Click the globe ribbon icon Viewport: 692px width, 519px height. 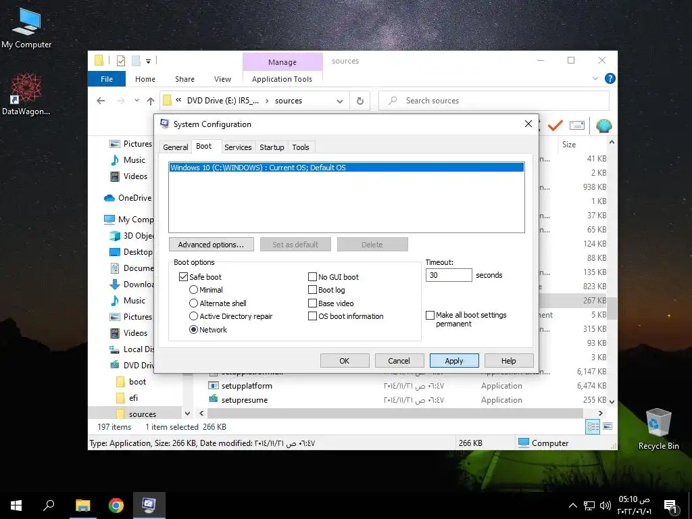tap(603, 126)
